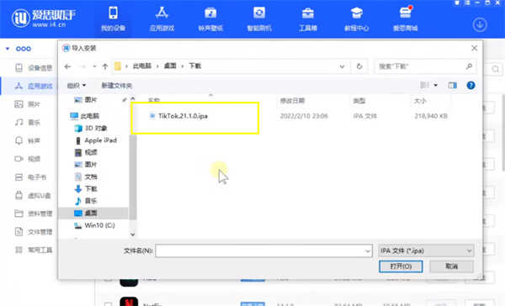This screenshot has height=306, width=505.
Task: Open the IPA 文件 (*.ipa) type dropdown
Action: 426,251
